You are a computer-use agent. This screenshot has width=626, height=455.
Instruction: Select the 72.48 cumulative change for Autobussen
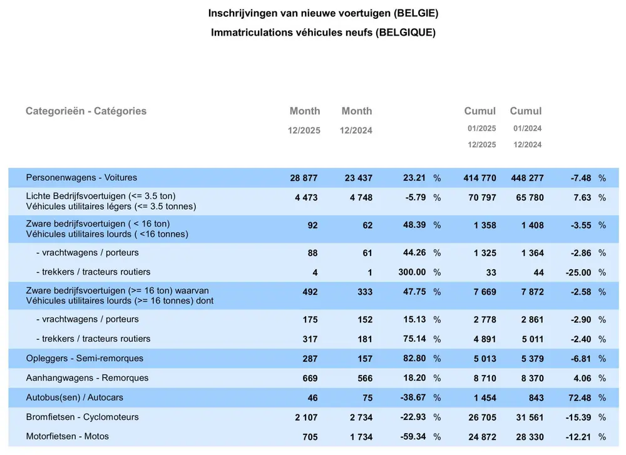(578, 398)
